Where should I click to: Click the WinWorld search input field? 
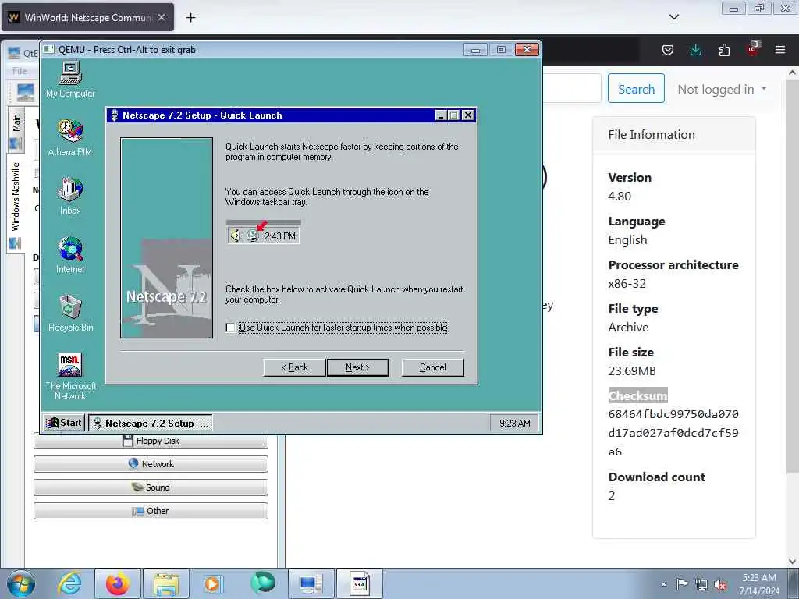click(x=572, y=89)
